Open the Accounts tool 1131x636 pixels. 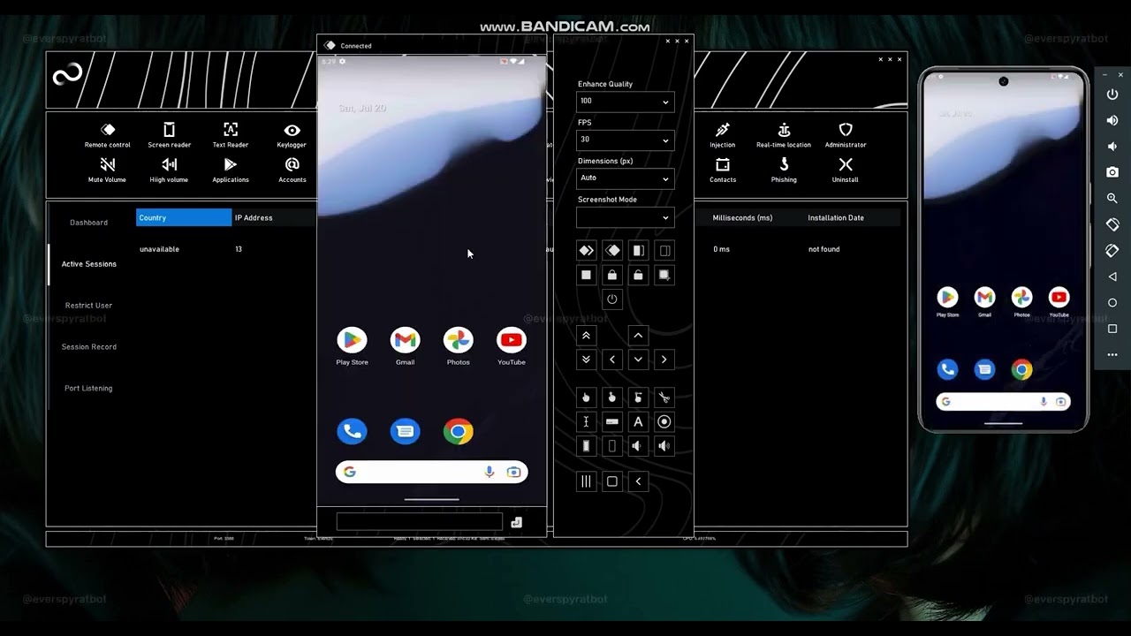click(292, 170)
